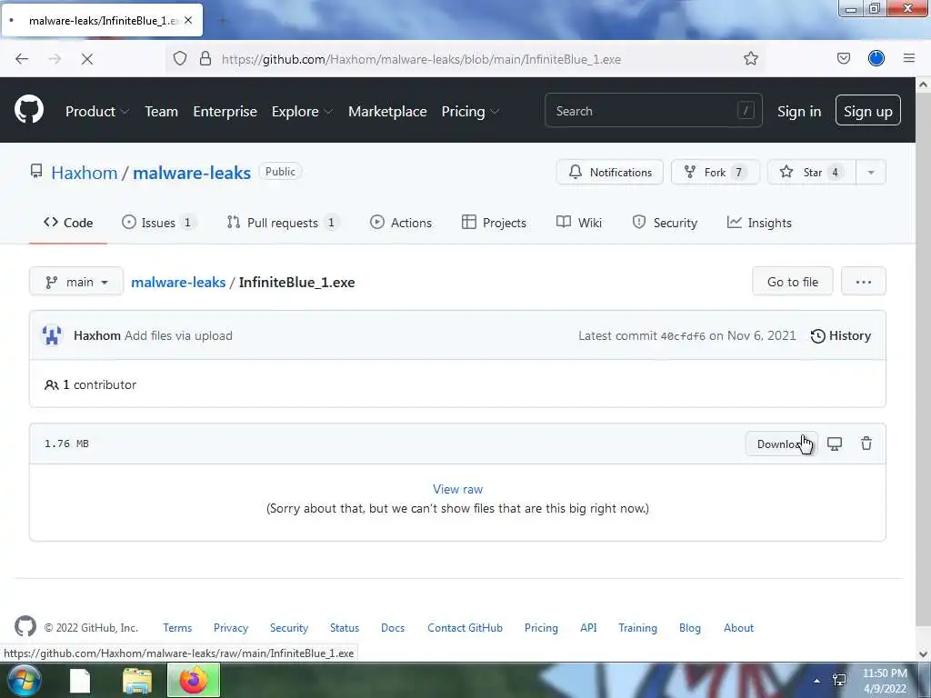
Task: Click the Go to file button
Action: click(x=792, y=282)
